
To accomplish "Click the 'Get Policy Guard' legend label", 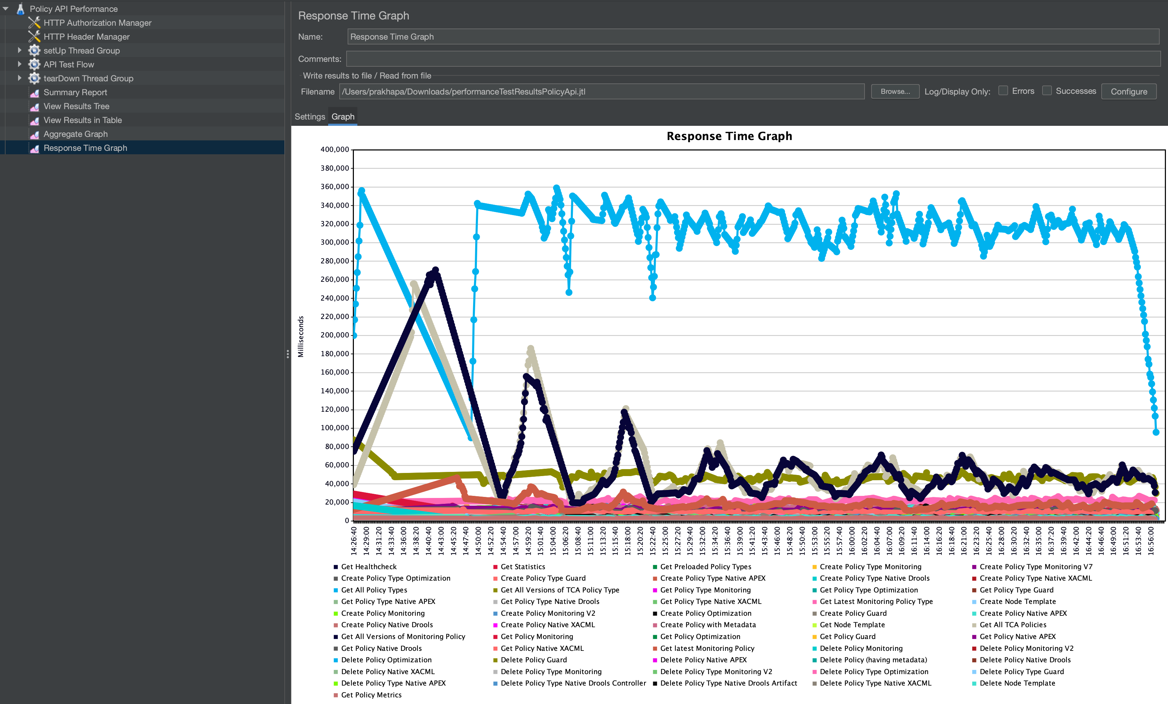I will tap(847, 636).
